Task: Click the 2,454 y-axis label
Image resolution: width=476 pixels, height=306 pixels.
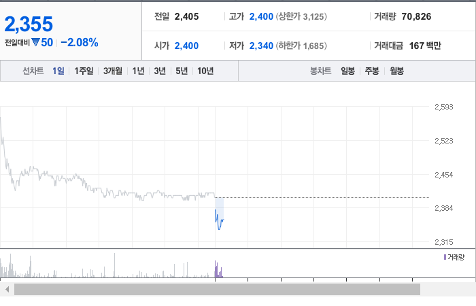Action: pos(444,175)
